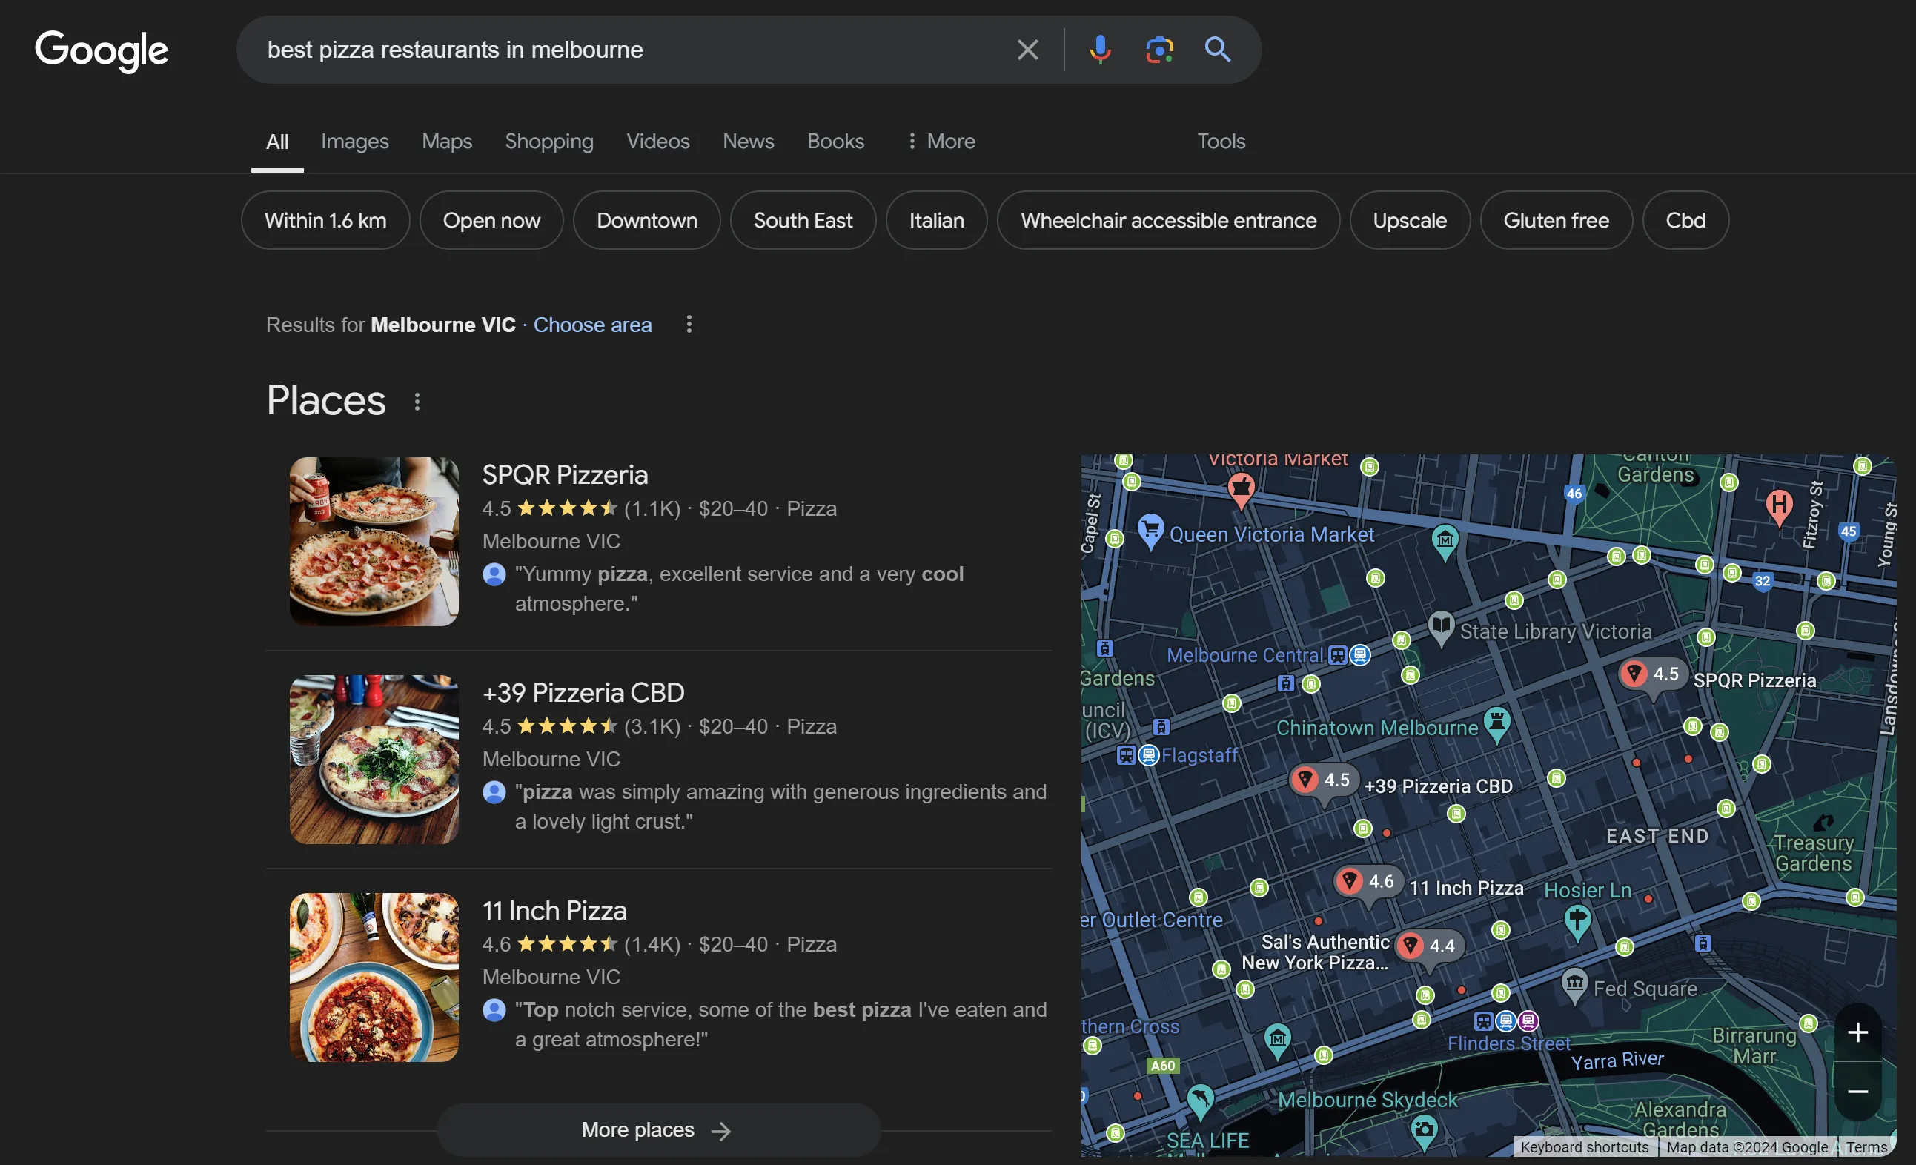This screenshot has height=1165, width=1916.
Task: Click the Choose area link
Action: coord(592,325)
